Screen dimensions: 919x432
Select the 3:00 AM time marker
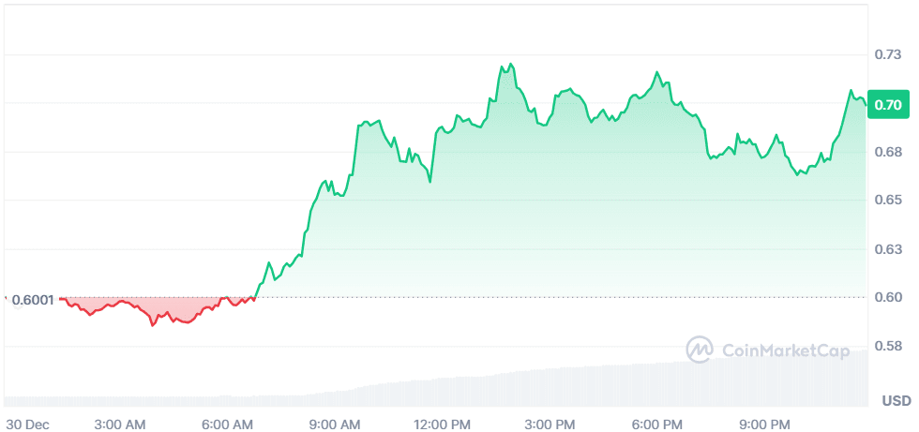pos(121,424)
